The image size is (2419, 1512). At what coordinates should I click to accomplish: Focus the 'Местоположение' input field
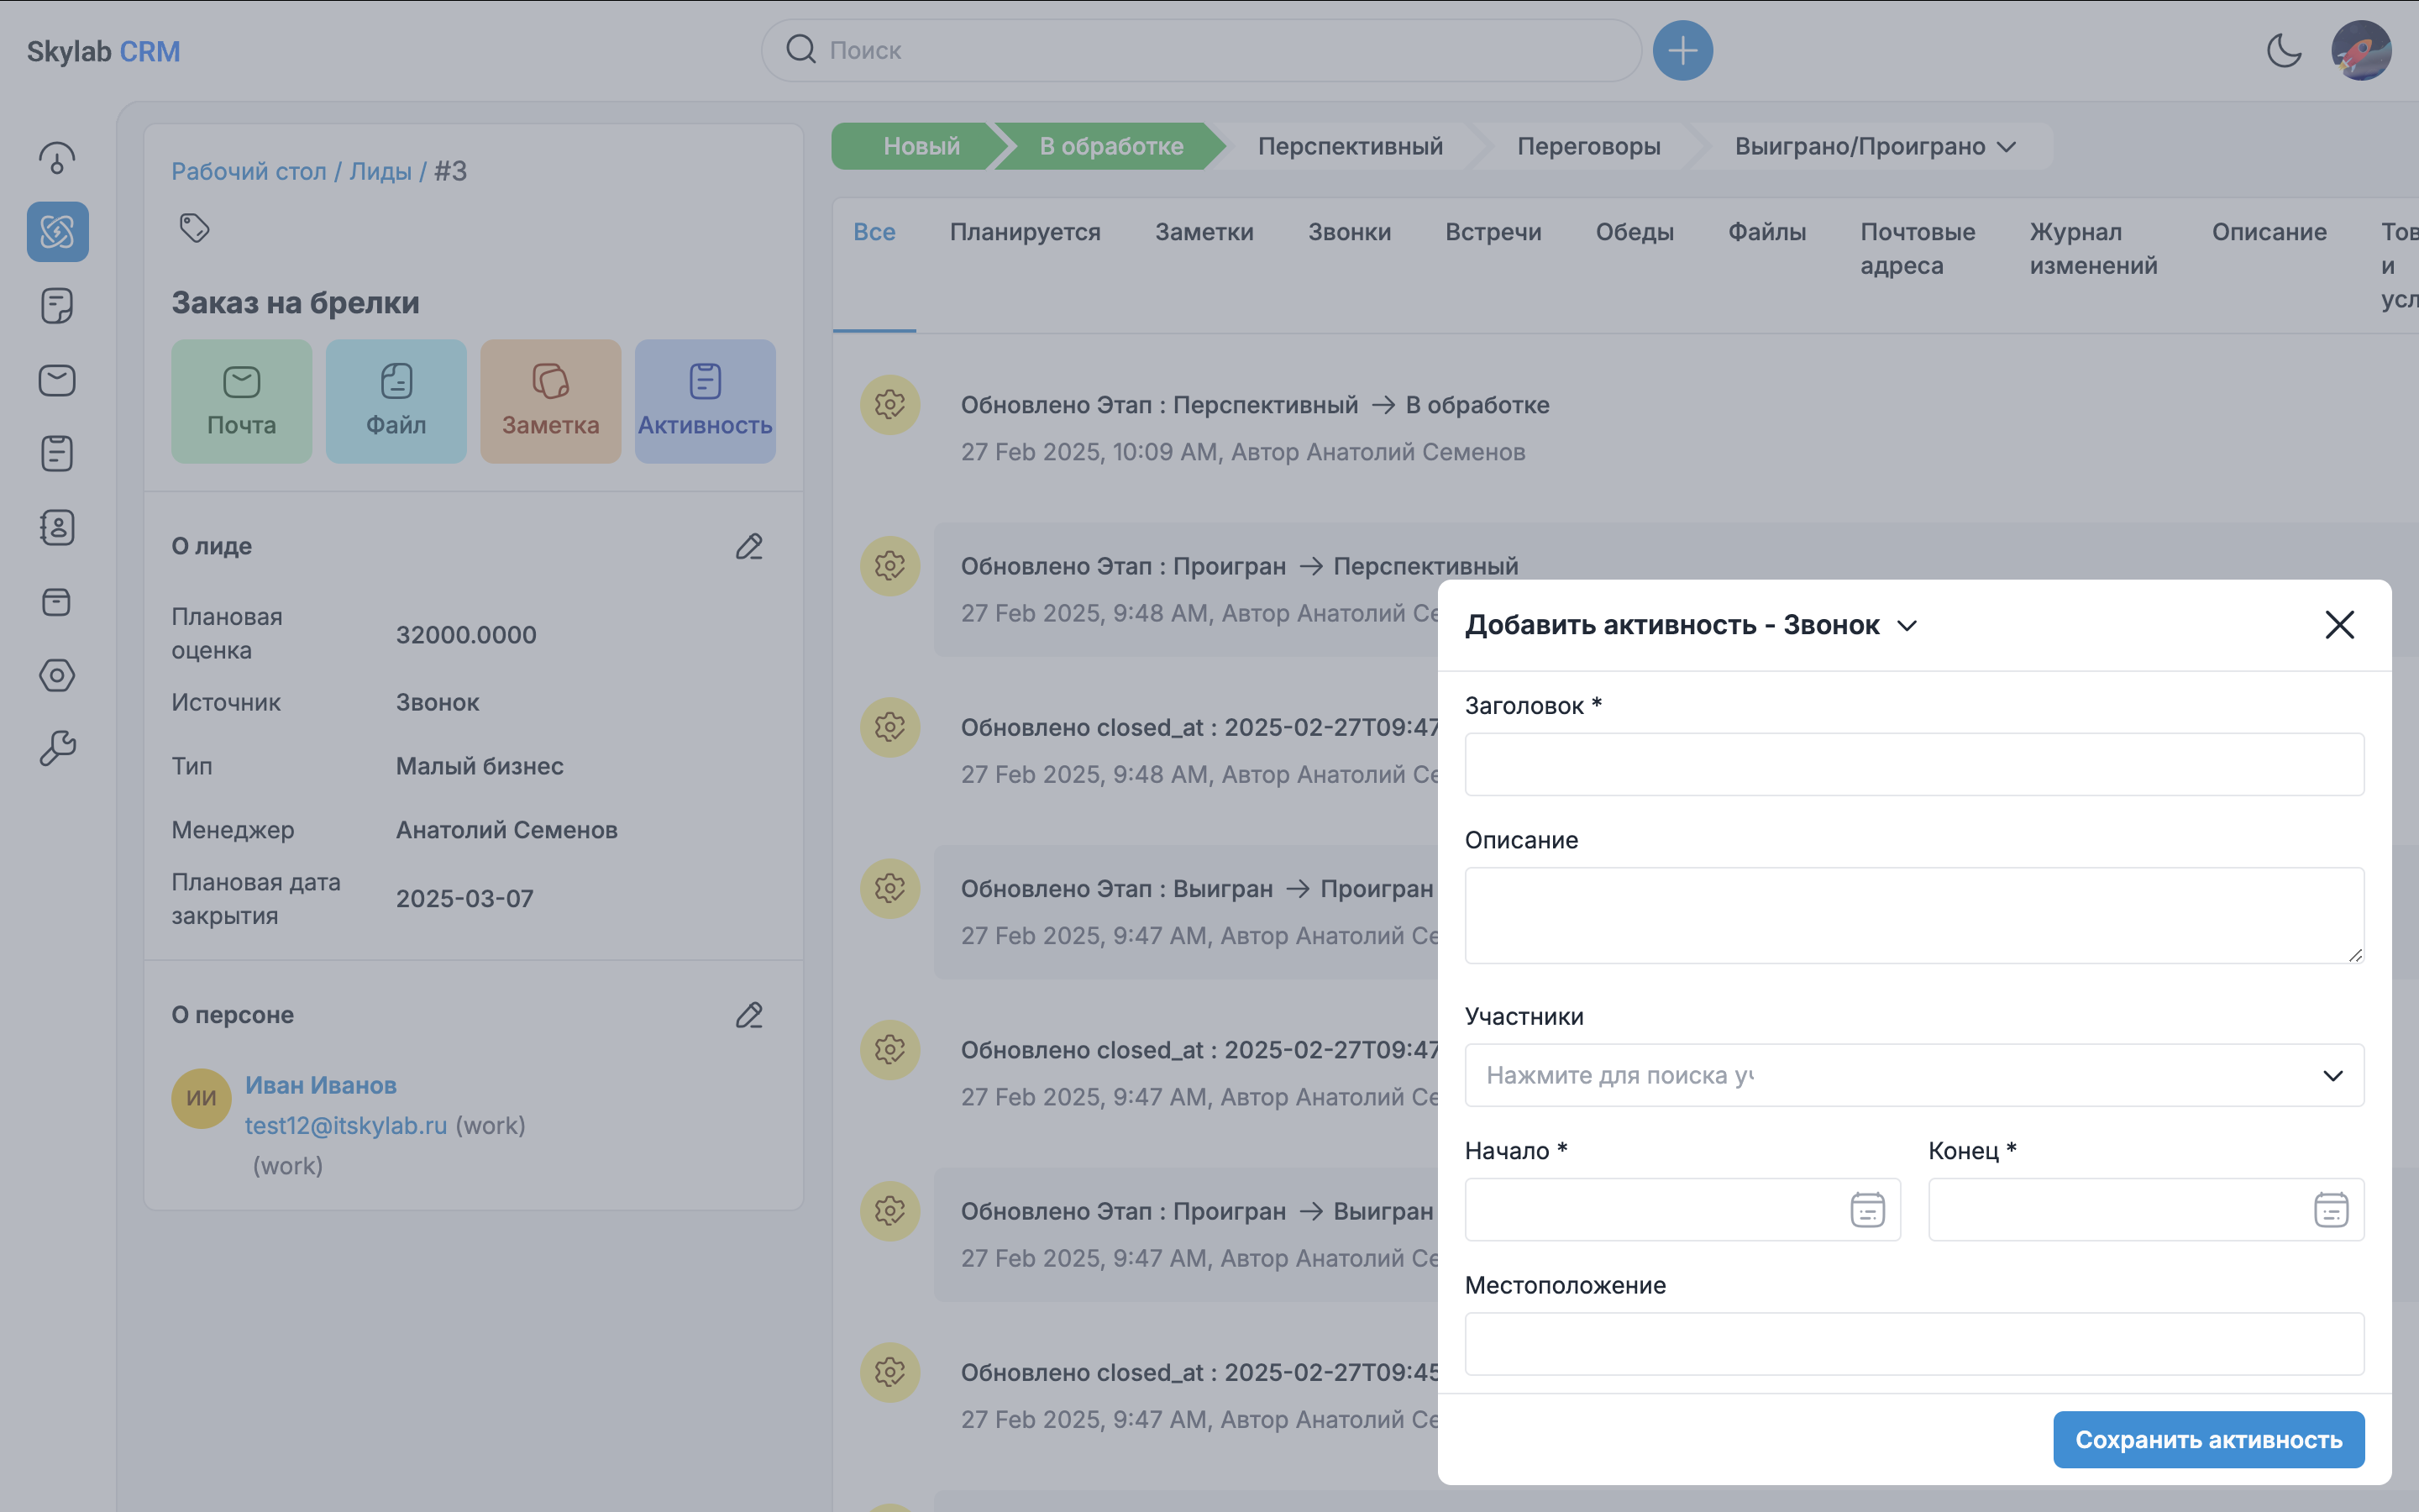click(1914, 1344)
